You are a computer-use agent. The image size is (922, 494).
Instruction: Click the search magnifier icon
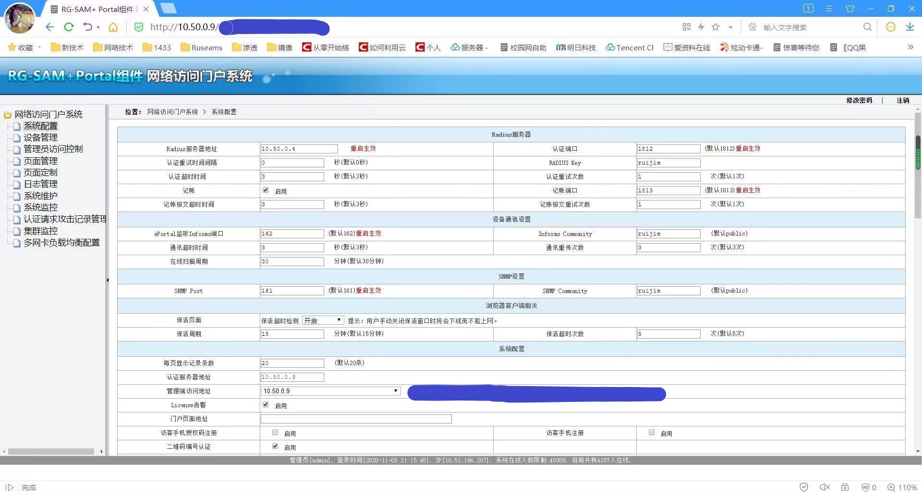867,27
